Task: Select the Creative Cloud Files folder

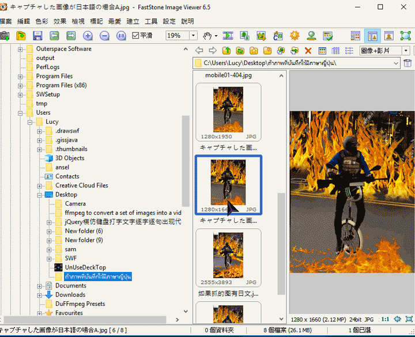Action: point(81,185)
